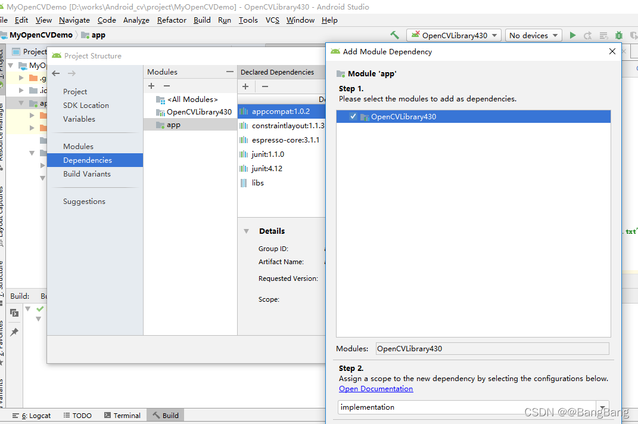Screen dimensions: 638x424
Task: Open the Help menu
Action: [329, 20]
